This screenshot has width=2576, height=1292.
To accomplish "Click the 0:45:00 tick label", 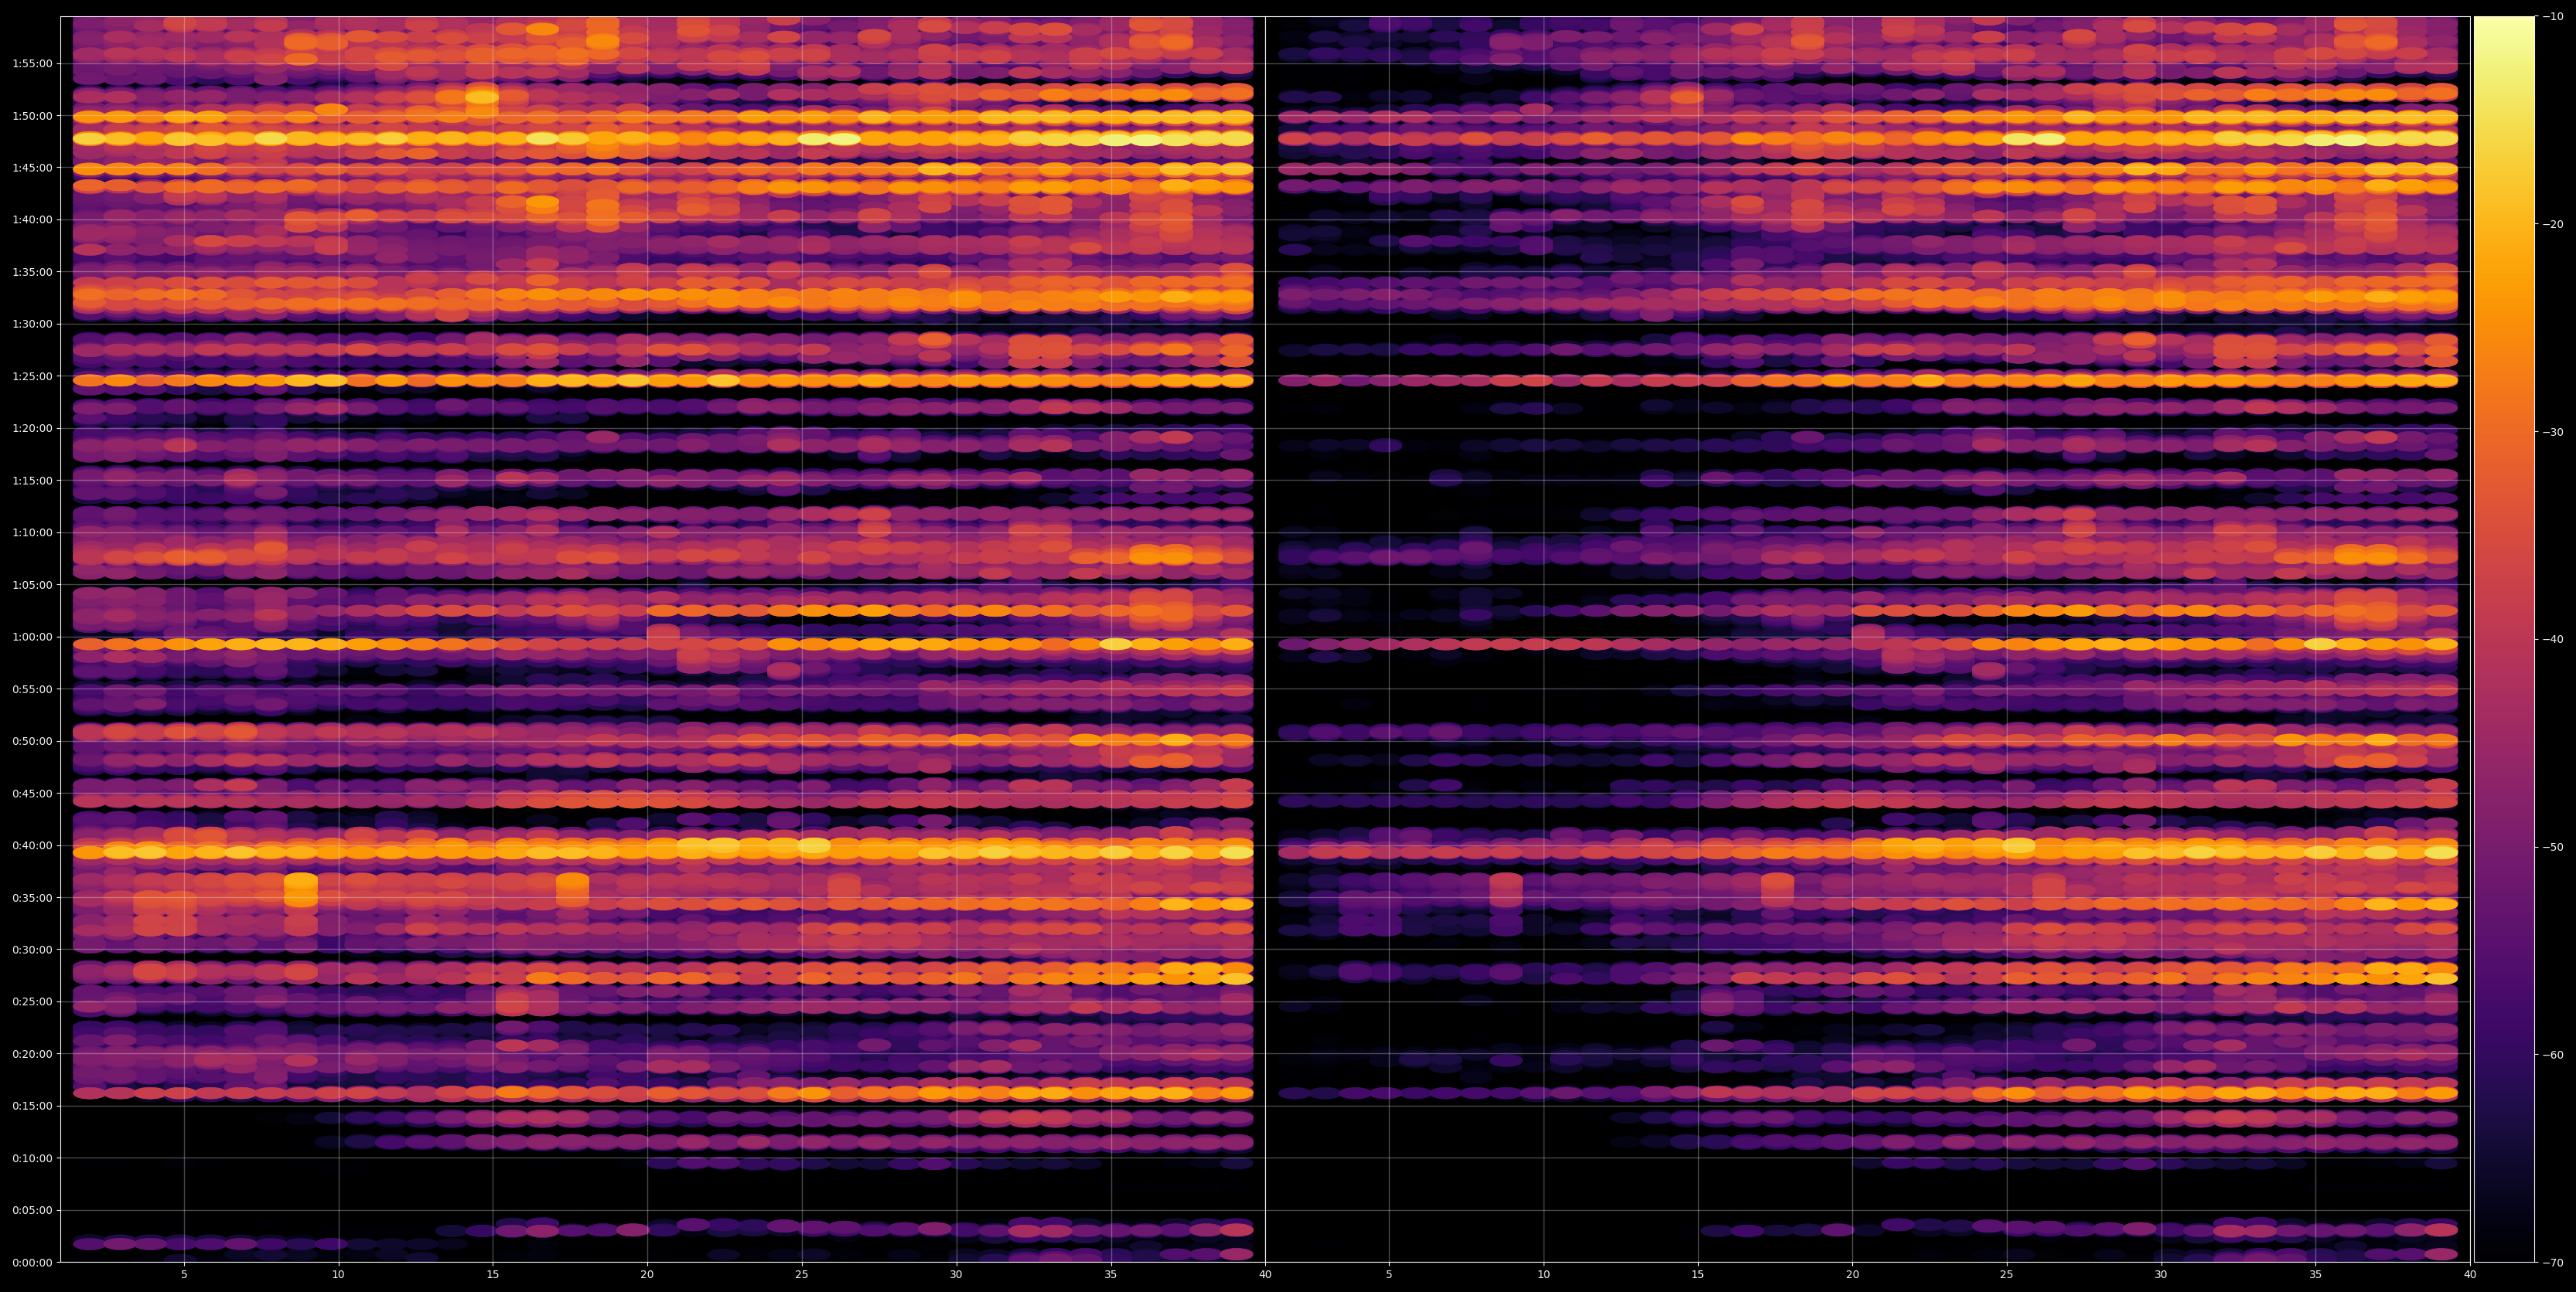I will tap(32, 794).
